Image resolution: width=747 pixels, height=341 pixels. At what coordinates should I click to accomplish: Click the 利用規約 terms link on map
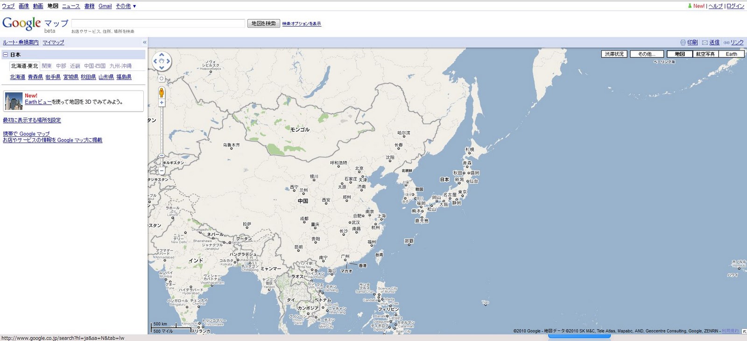(730, 331)
